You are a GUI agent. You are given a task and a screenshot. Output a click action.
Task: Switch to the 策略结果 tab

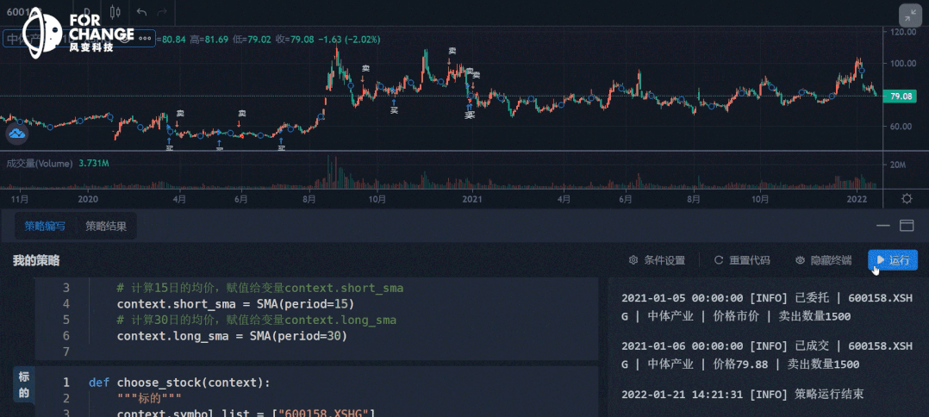click(x=106, y=226)
